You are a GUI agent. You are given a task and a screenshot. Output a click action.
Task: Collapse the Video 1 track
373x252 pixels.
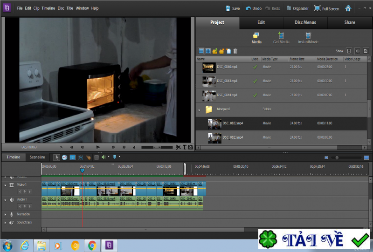pos(6,185)
